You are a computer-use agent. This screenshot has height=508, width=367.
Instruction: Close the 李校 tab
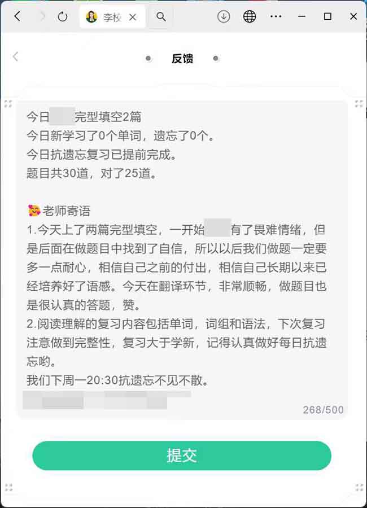(x=132, y=17)
